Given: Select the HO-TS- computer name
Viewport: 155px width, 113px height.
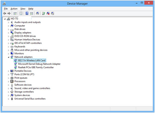Looking at the screenshot, I should (15, 19).
